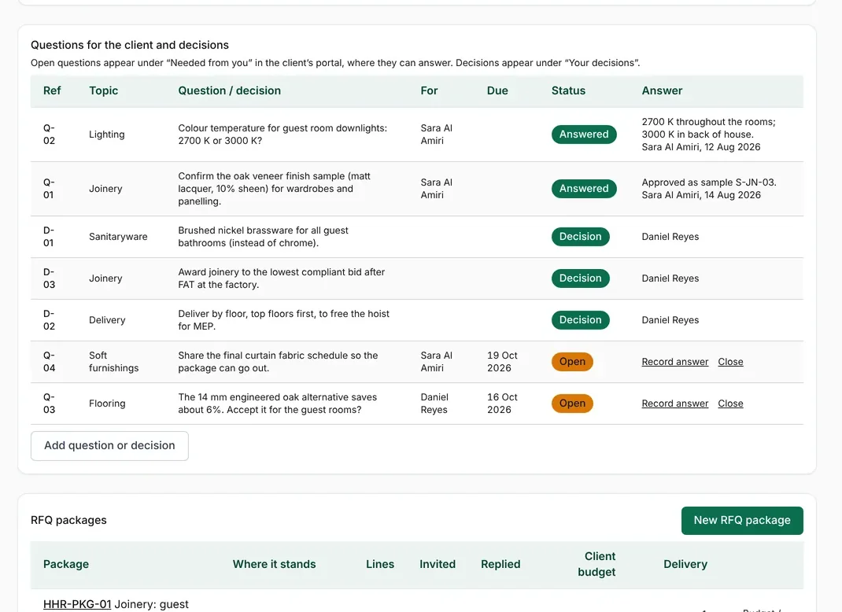Click the brushed nickel brassware decision text

coord(263,237)
